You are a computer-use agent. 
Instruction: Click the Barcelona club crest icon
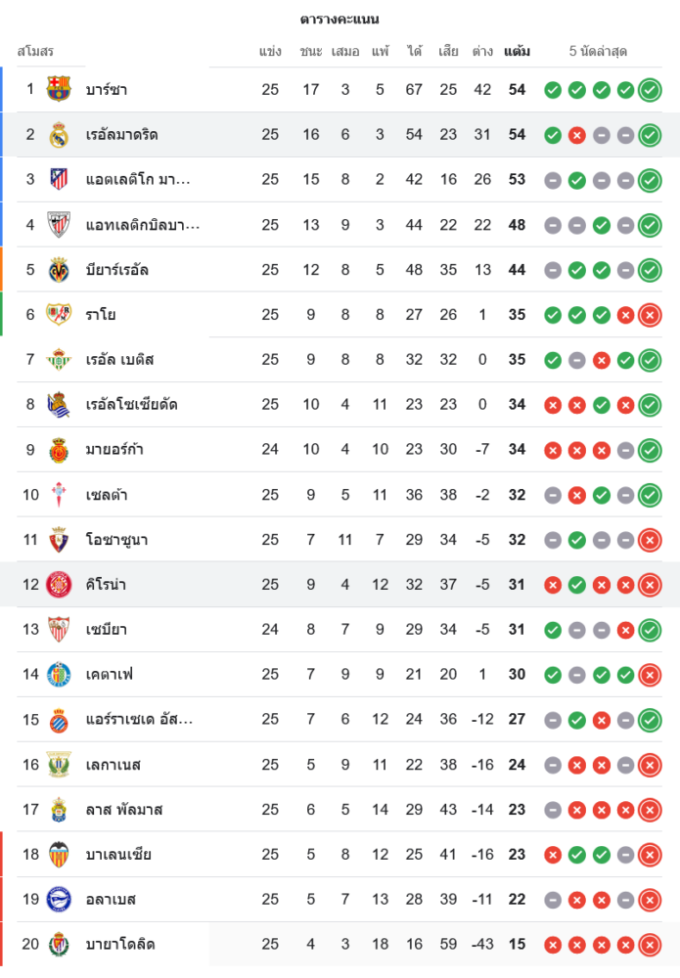point(59,90)
